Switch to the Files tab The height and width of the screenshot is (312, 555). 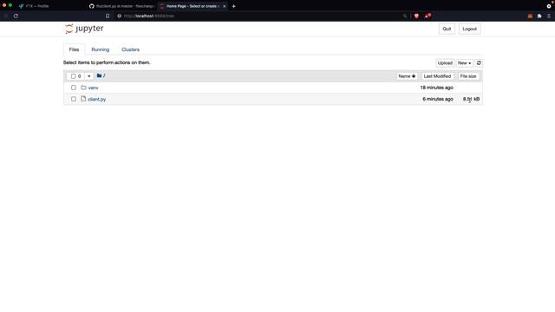pos(74,49)
